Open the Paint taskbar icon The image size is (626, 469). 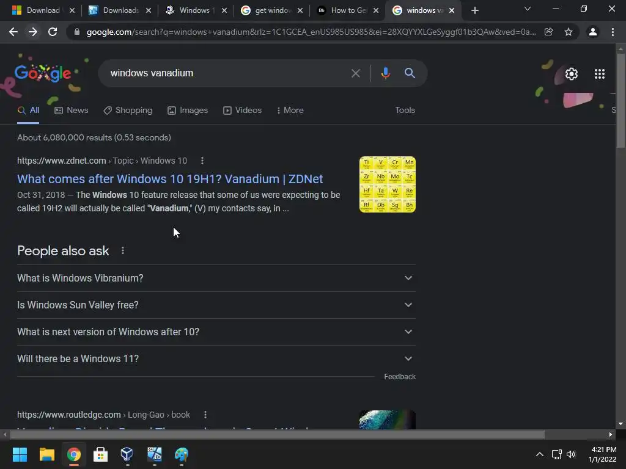click(x=181, y=454)
